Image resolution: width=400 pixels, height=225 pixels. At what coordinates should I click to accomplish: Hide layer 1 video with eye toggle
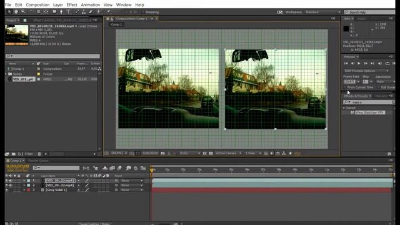point(7,181)
